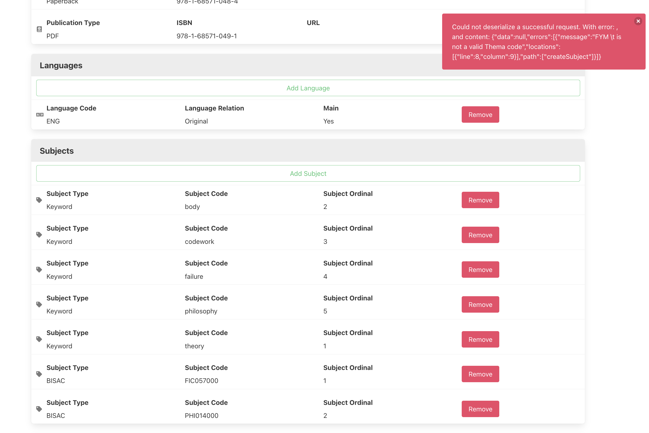Image resolution: width=649 pixels, height=433 pixels.
Task: Remove the 'failure' keyword subject
Action: (480, 270)
